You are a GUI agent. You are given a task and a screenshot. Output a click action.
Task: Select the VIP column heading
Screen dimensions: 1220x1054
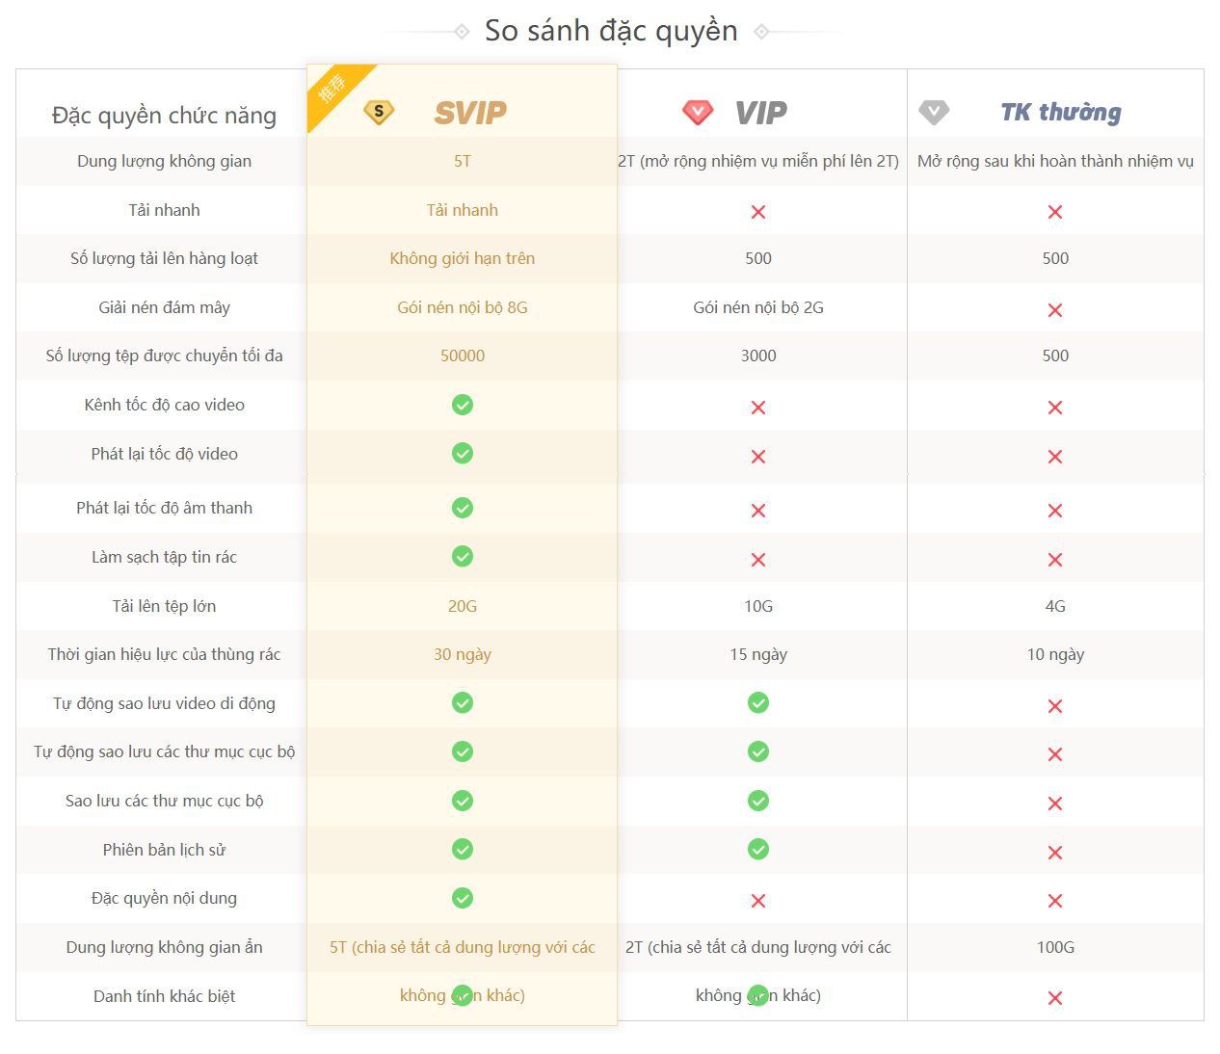[x=761, y=113]
